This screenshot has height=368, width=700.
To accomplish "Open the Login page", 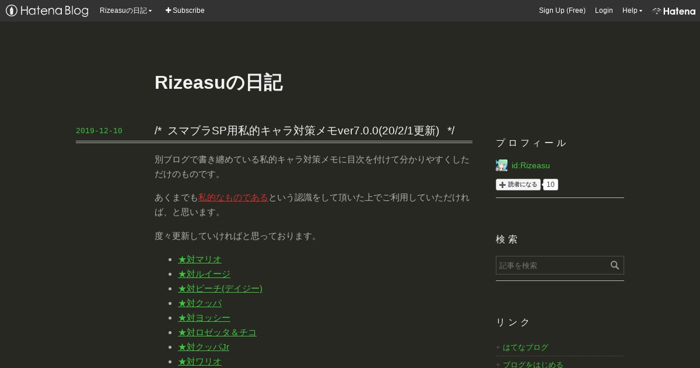I will point(604,11).
